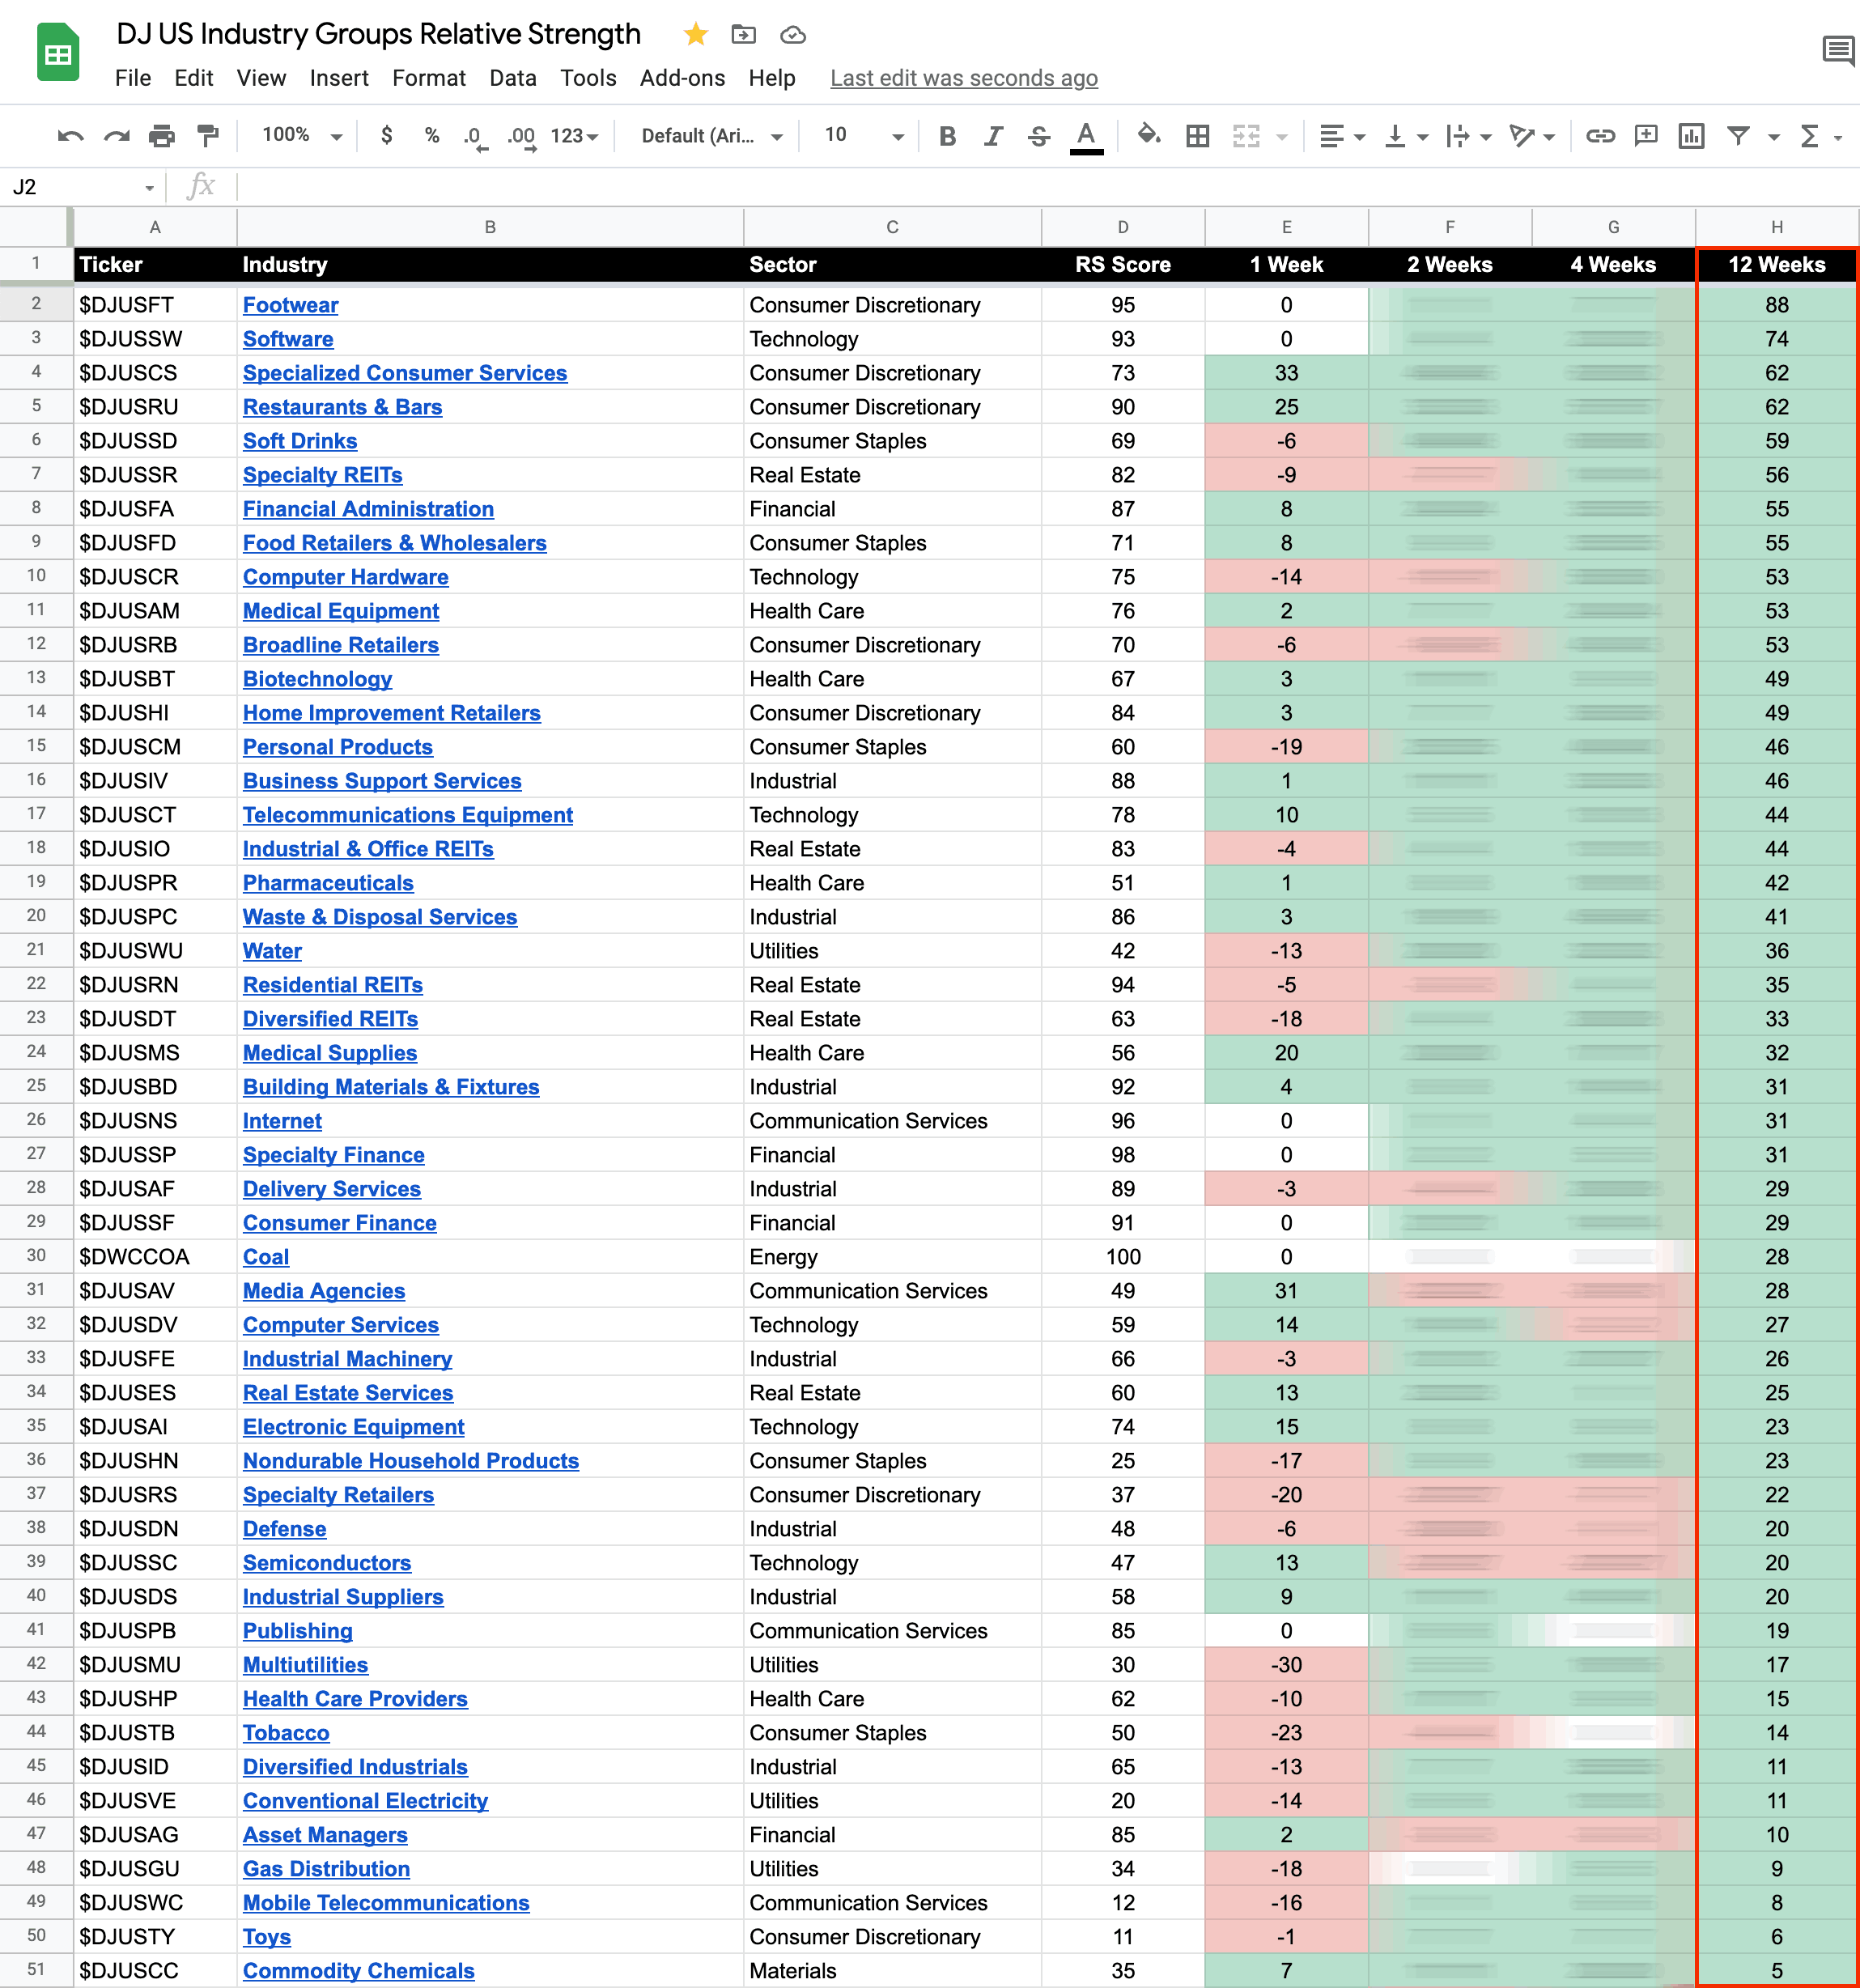Open the Footwear link
The height and width of the screenshot is (1988, 1860).
[x=290, y=305]
